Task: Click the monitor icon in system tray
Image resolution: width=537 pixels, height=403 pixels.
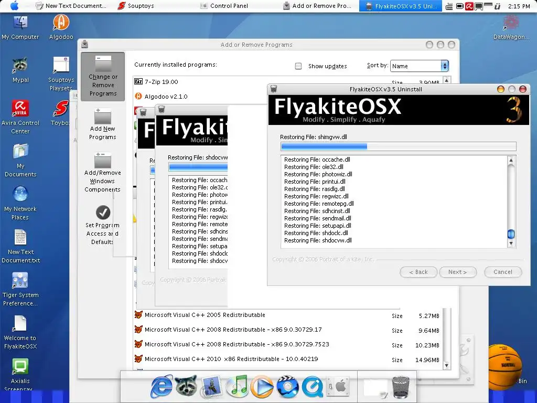Action: tap(478, 6)
